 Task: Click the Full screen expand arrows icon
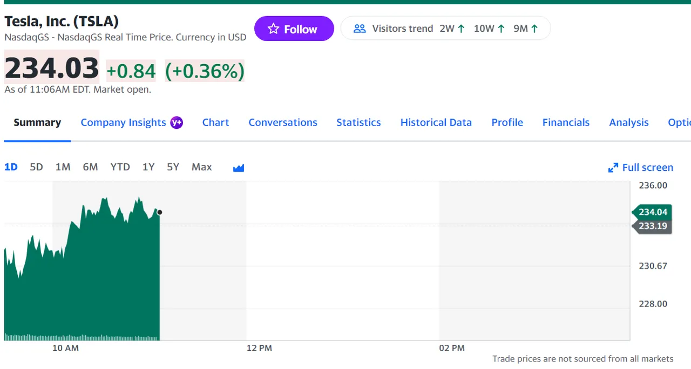coord(613,168)
